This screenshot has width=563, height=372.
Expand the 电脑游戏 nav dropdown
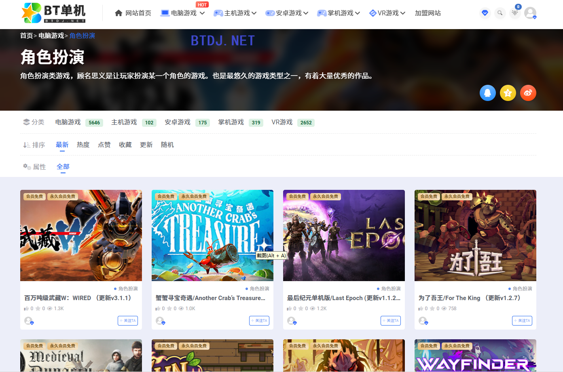pyautogui.click(x=202, y=13)
